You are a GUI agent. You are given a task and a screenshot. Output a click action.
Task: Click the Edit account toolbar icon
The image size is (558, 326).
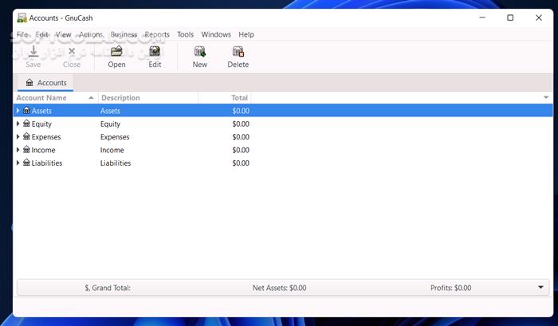point(155,52)
